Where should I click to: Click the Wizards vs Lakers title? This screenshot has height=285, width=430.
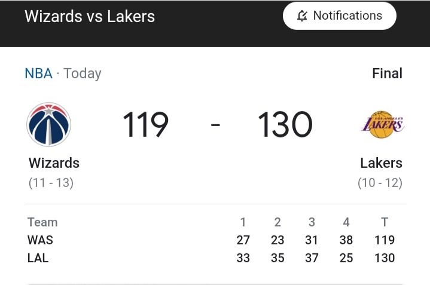[x=90, y=16]
